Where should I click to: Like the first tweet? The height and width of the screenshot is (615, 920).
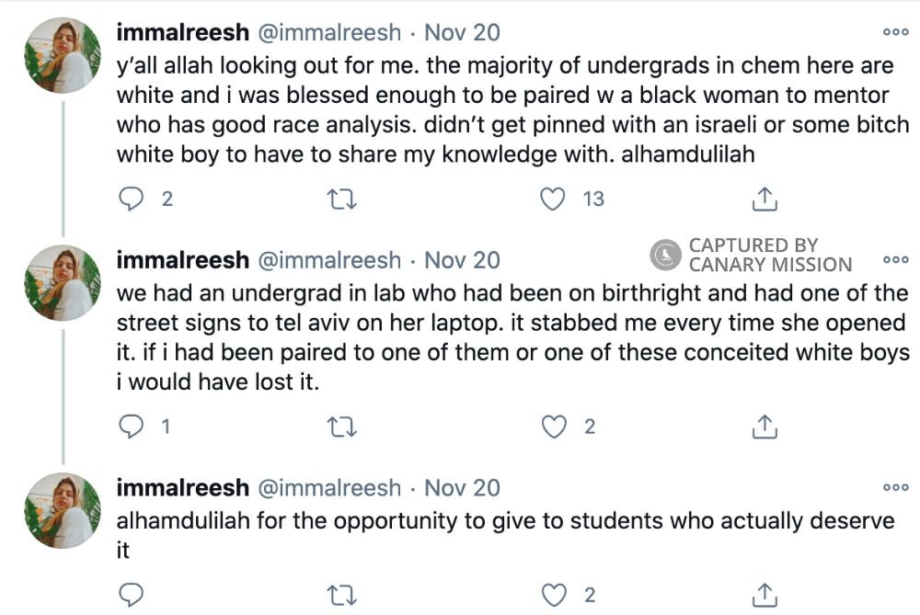click(x=553, y=198)
